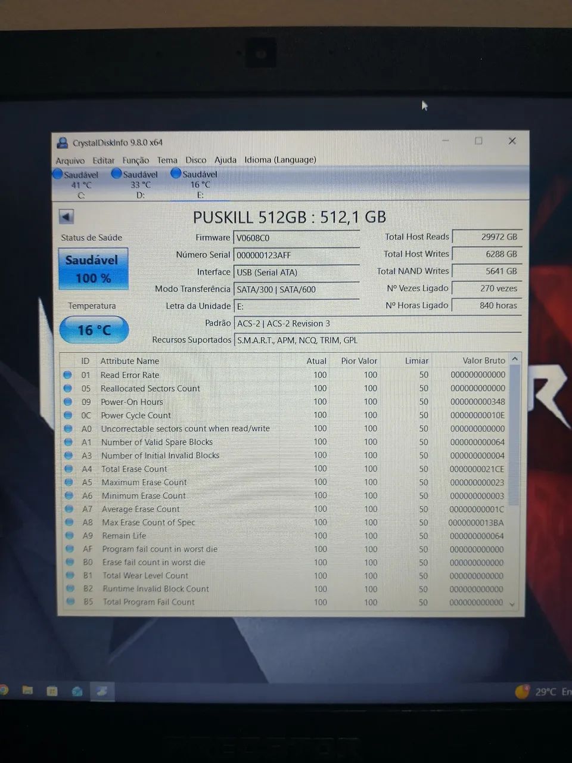Select Program fail count in worst die row
Image resolution: width=572 pixels, height=763 pixels.
[x=284, y=549]
